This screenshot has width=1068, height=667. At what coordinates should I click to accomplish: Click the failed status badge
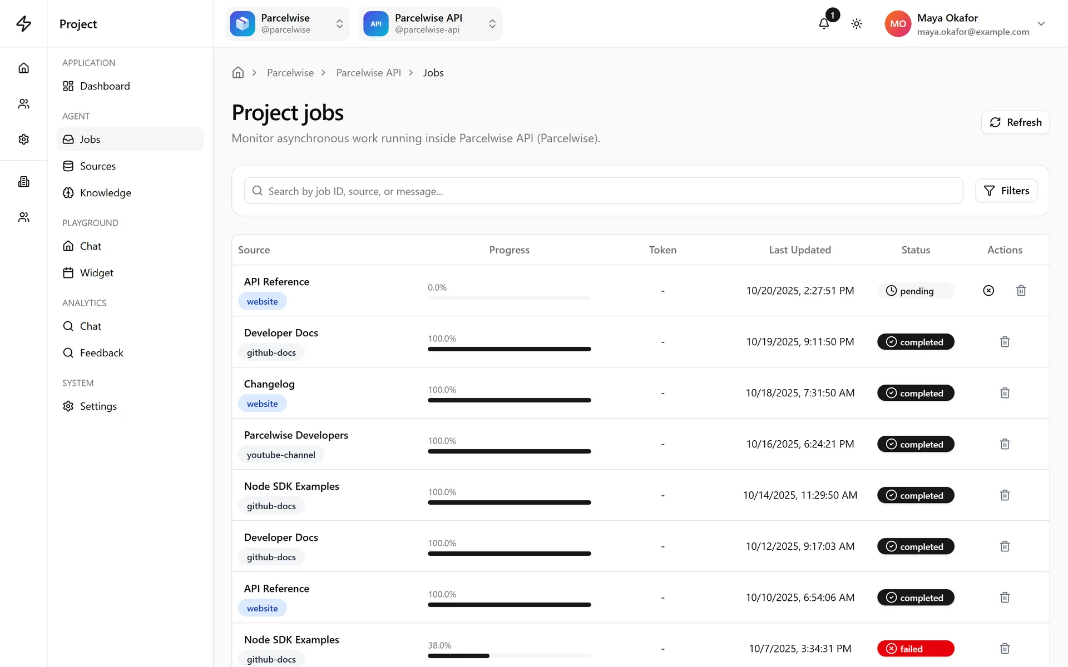[x=916, y=648]
